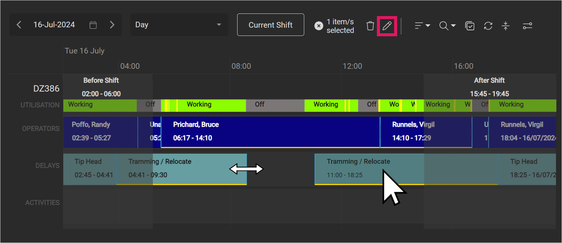Select Prichard, Bruce 06:17 - 14:10 block
This screenshot has width=562, height=243.
pos(271,132)
